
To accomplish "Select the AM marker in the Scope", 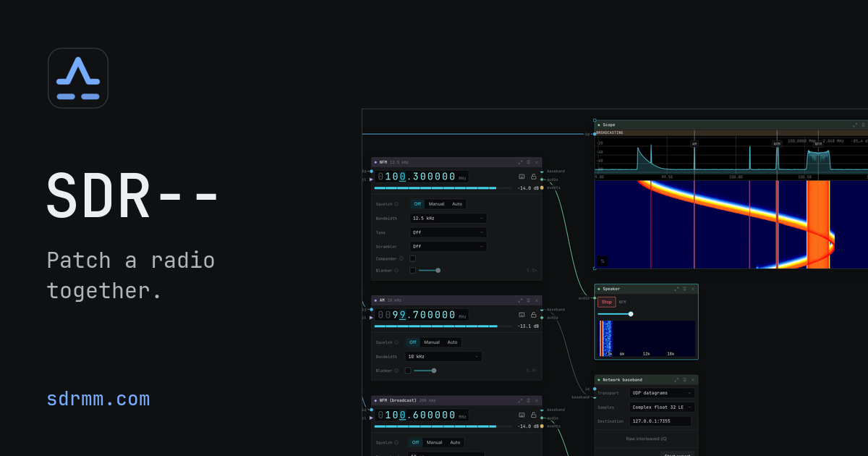I will (x=694, y=143).
